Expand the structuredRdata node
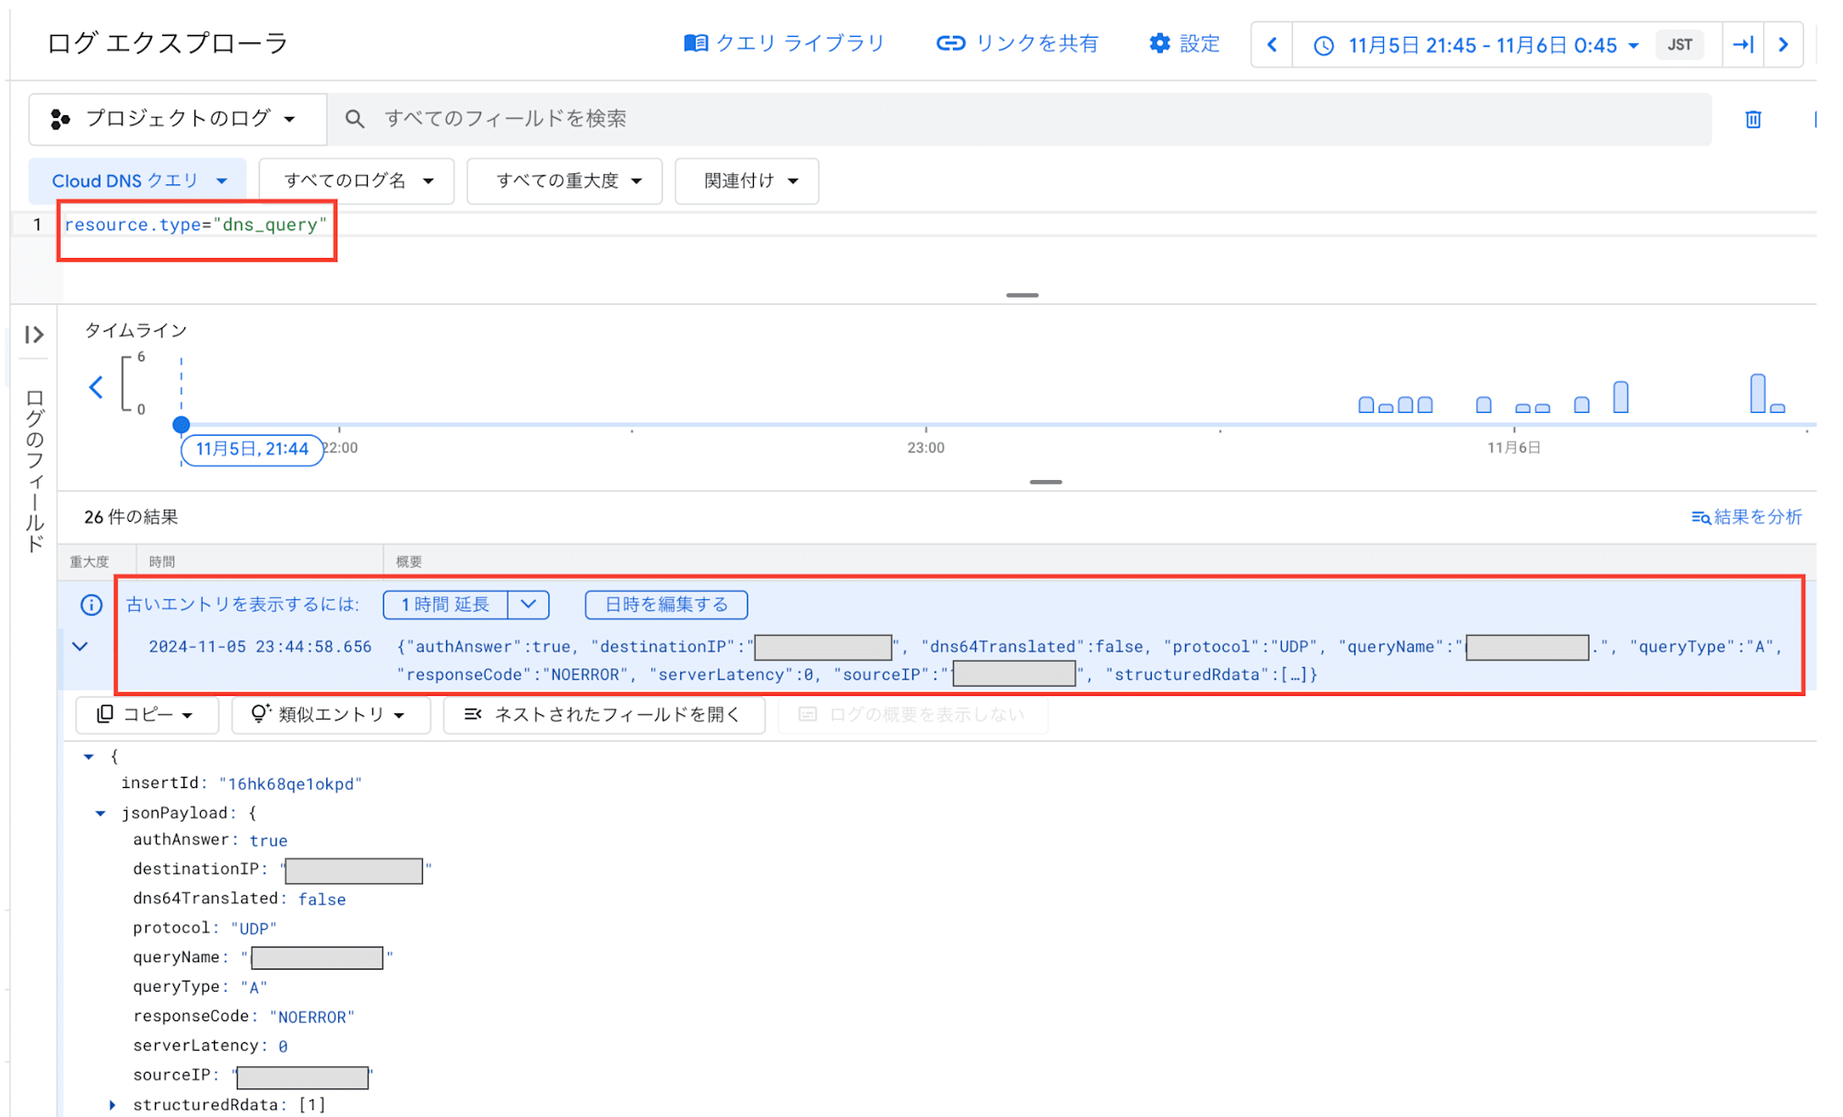 [x=112, y=1104]
